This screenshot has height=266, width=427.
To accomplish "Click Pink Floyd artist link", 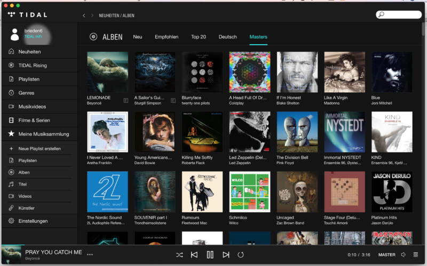I will point(285,163).
